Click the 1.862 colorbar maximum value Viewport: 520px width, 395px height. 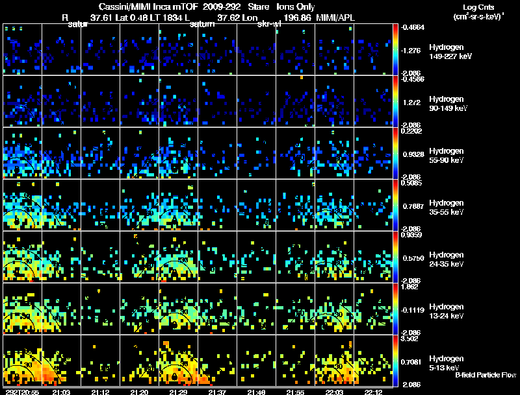409,287
